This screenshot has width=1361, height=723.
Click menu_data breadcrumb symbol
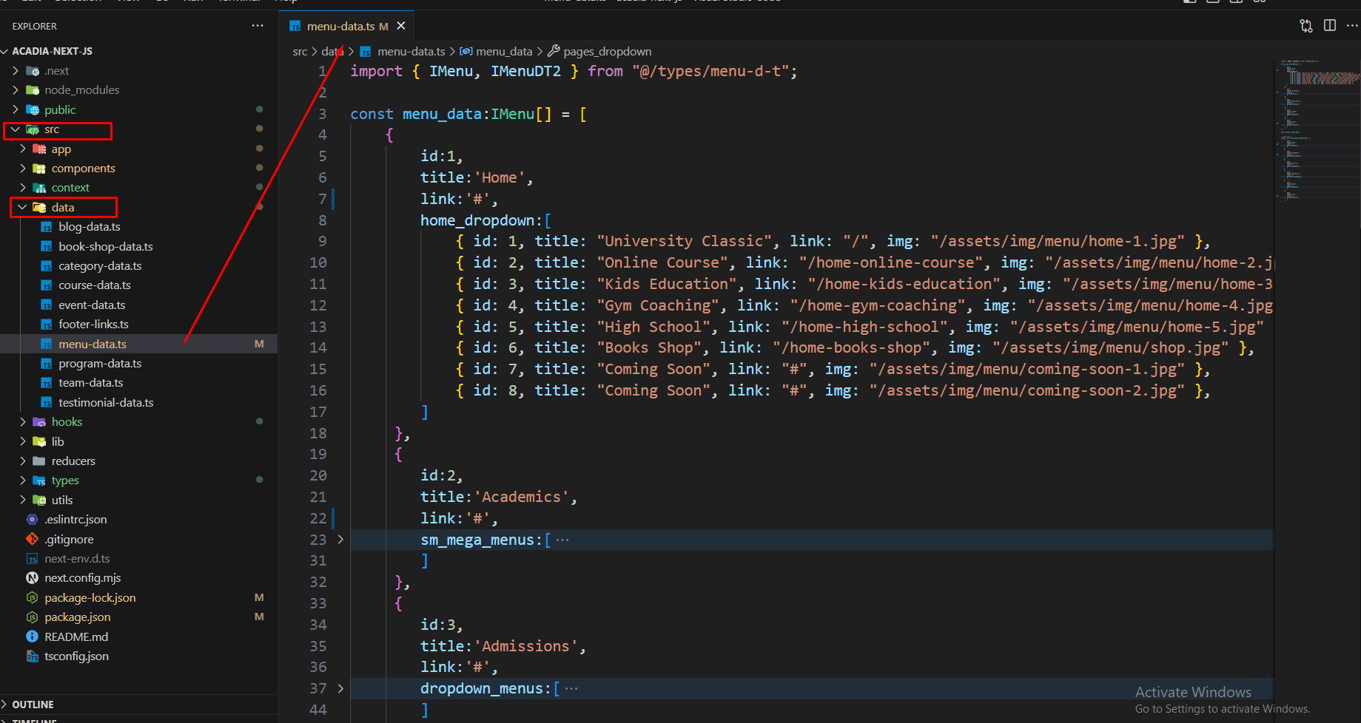tap(504, 52)
